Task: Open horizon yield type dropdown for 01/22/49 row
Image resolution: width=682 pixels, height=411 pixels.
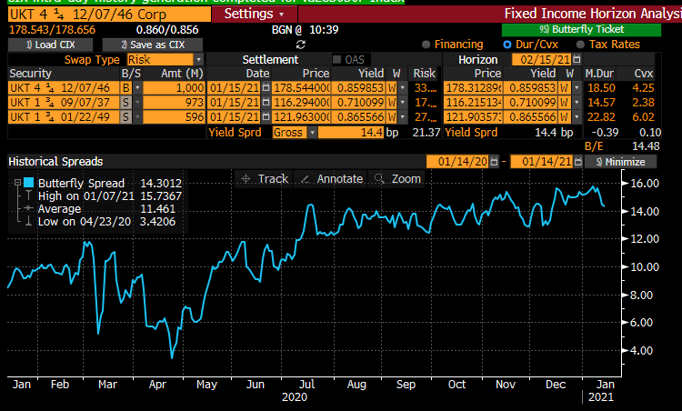Action: pyautogui.click(x=577, y=117)
